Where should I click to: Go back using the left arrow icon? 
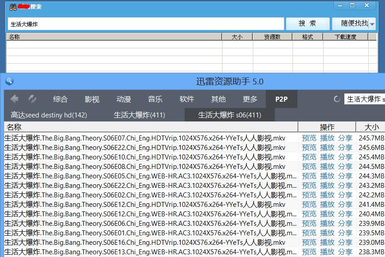14,99
